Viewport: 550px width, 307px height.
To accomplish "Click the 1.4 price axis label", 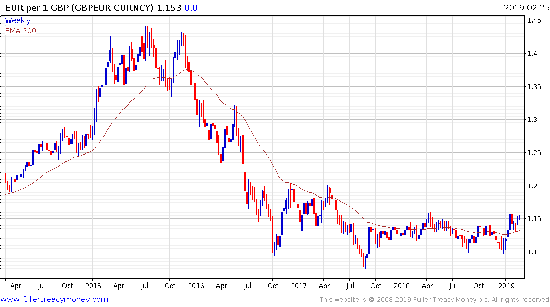I will click(533, 53).
